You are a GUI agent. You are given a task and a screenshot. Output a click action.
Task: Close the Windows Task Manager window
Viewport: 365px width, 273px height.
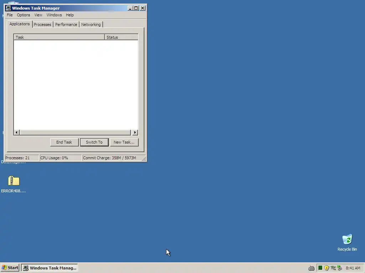pos(143,8)
